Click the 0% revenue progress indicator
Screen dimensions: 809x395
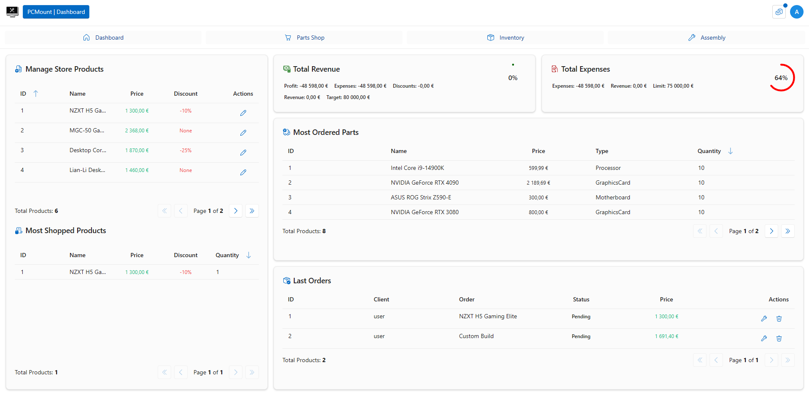tap(513, 78)
